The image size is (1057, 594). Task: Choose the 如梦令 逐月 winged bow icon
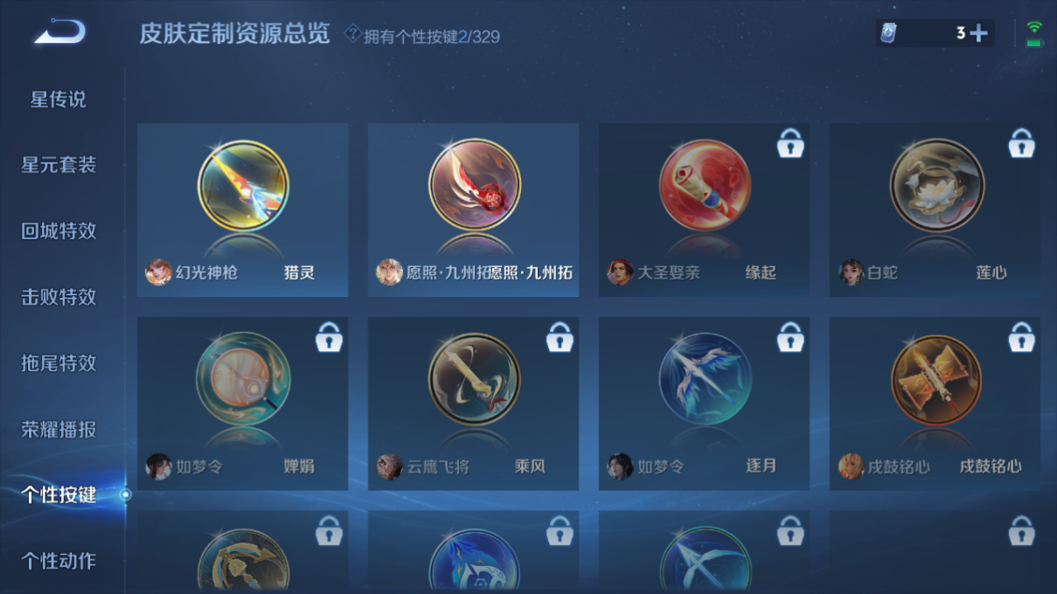click(705, 379)
